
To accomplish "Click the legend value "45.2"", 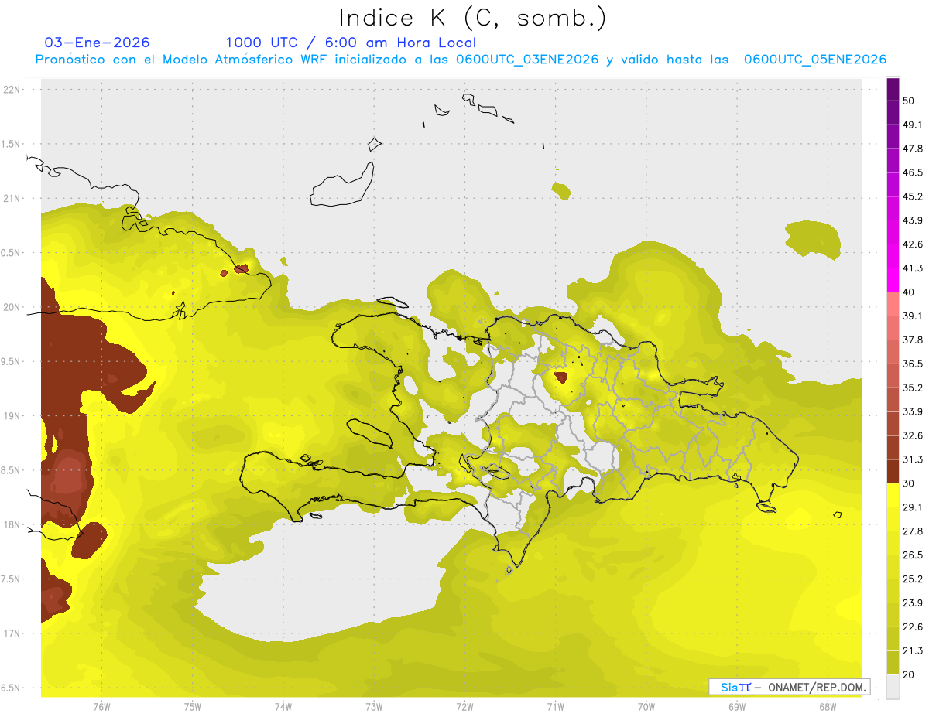I will point(913,196).
